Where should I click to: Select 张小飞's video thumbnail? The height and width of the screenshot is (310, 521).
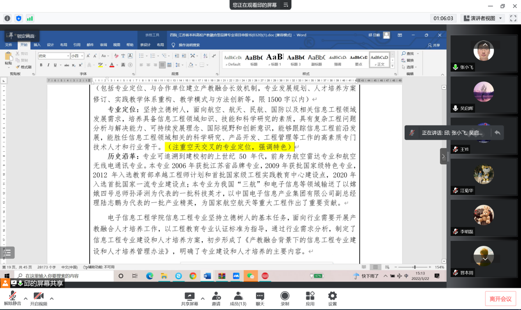click(x=484, y=53)
